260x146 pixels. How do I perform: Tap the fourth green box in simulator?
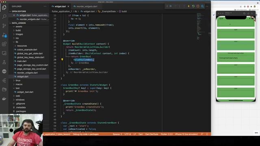click(x=236, y=57)
